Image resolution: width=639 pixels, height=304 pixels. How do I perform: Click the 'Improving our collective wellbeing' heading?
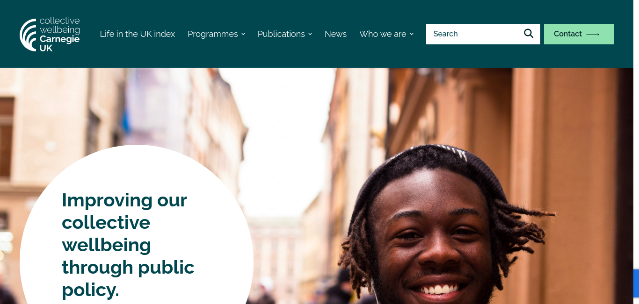point(124,222)
